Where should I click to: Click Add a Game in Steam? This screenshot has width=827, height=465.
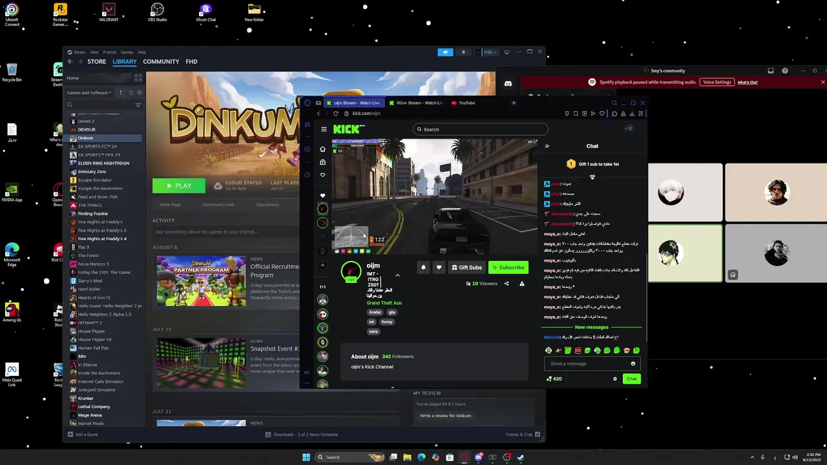[x=83, y=435]
